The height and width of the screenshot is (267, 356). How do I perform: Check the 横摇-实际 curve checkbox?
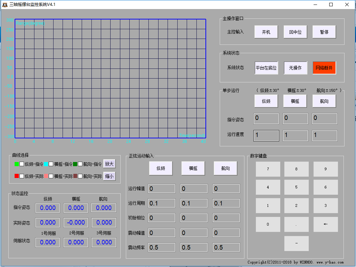coord(51,176)
